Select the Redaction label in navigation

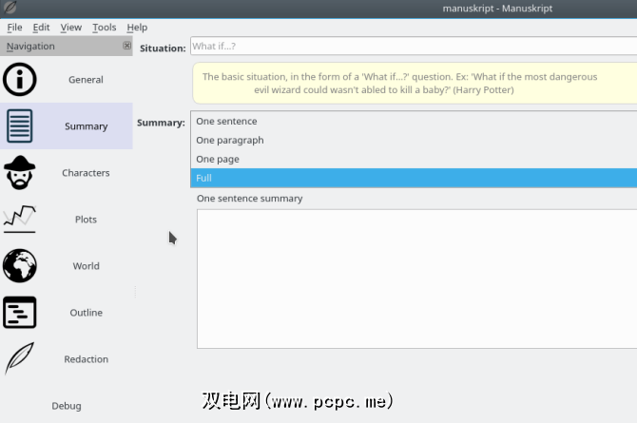86,359
